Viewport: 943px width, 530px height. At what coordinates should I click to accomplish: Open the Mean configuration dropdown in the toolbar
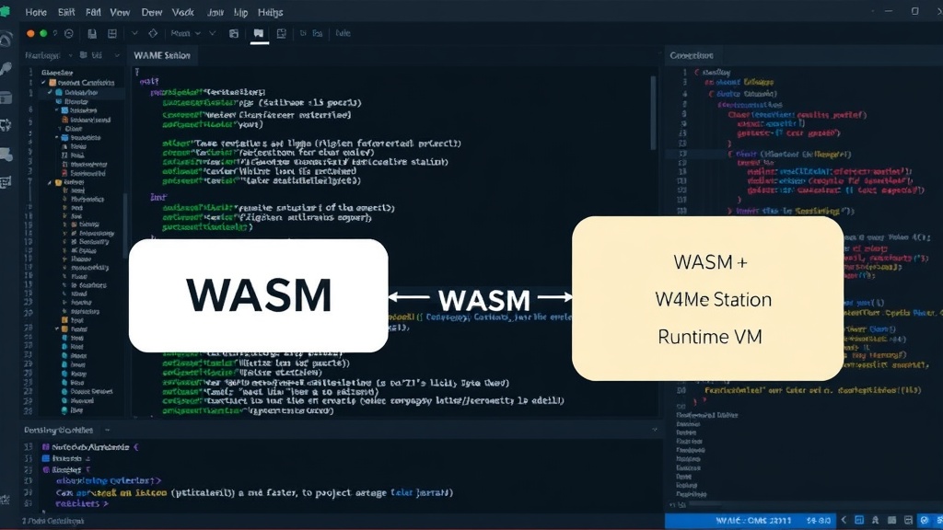coord(185,34)
